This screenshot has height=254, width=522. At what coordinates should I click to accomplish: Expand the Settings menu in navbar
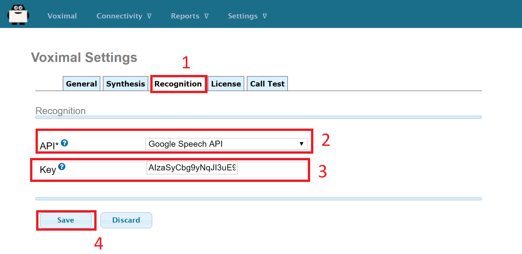[247, 16]
